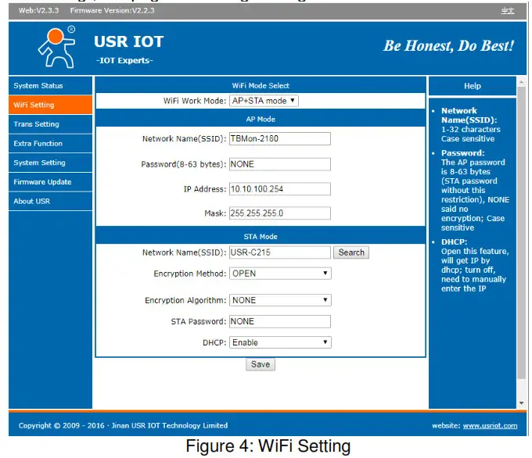Click the 'WiFi Work Mode:' label
Screen dimensions: 532x458
click(195, 101)
